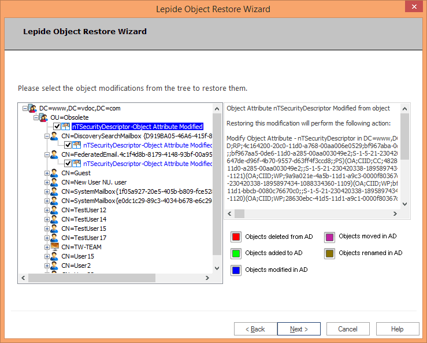Image resolution: width=427 pixels, height=343 pixels.
Task: Click tree panel scroll down arrow
Action: pyautogui.click(x=217, y=268)
